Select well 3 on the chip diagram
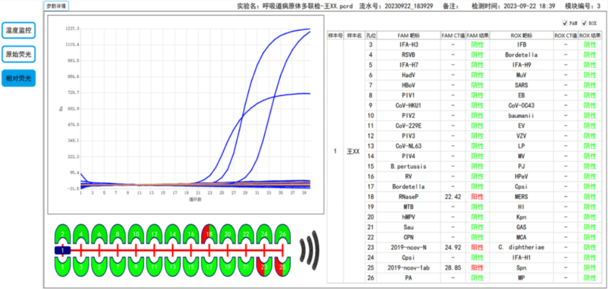The width and height of the screenshot is (608, 289). [81, 266]
